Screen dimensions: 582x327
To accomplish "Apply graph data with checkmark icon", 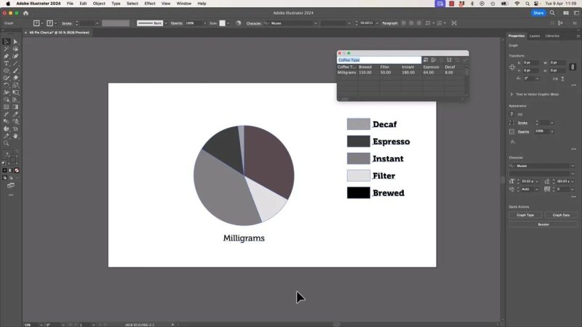I will pos(465,60).
